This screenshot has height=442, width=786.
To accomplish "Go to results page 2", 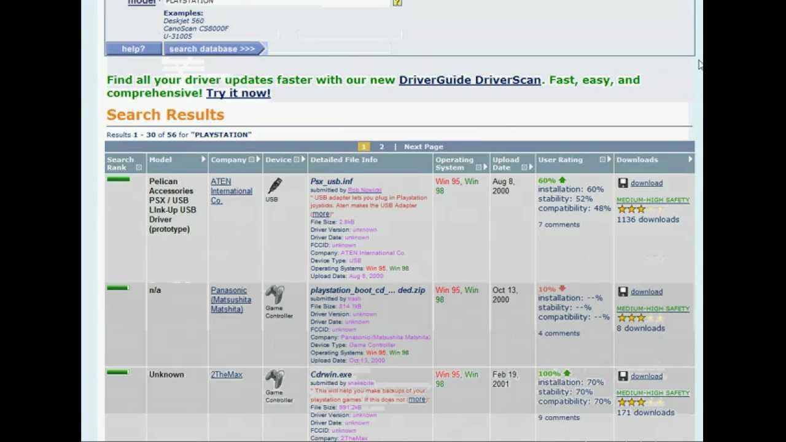I will [x=381, y=147].
